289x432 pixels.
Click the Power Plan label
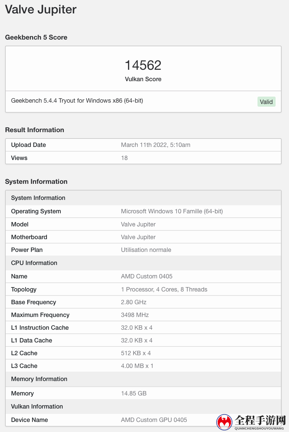(x=27, y=250)
